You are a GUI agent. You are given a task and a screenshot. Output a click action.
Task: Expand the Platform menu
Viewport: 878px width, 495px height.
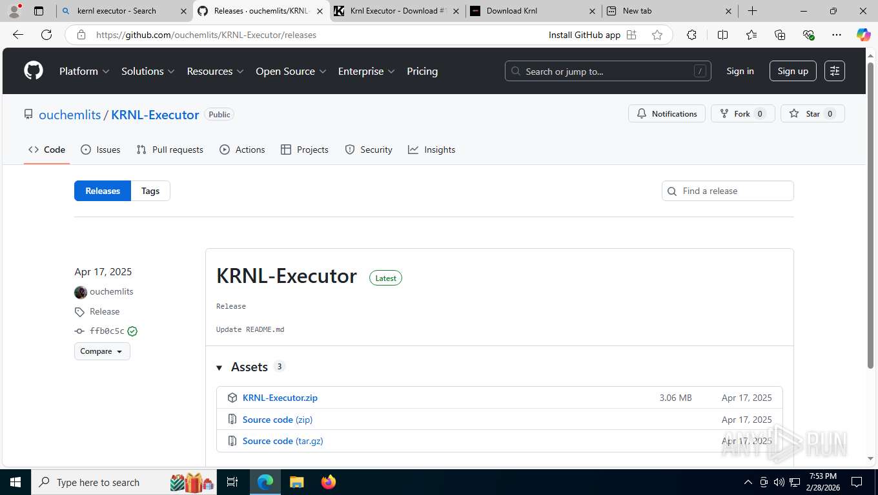(x=84, y=72)
